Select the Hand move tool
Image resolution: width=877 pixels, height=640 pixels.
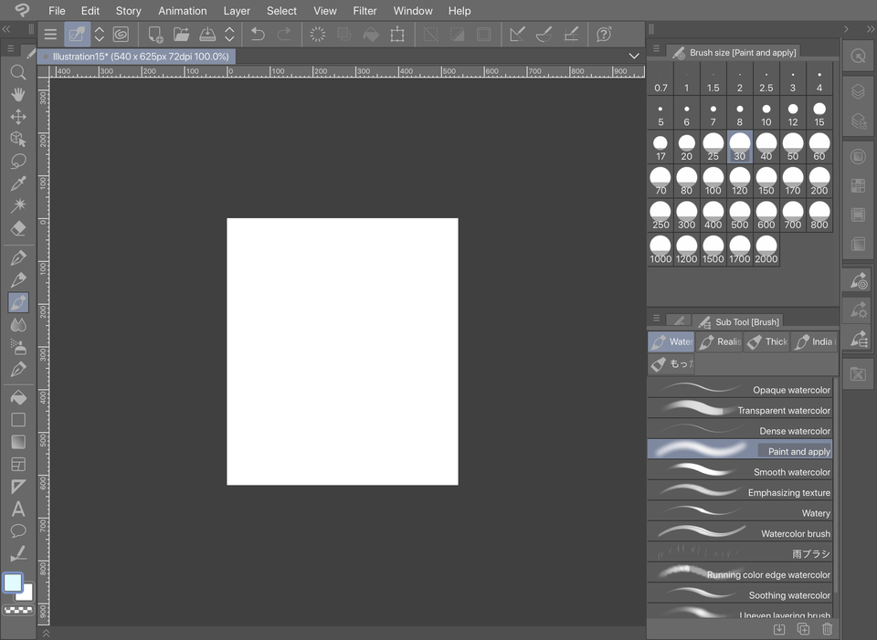pyautogui.click(x=18, y=94)
